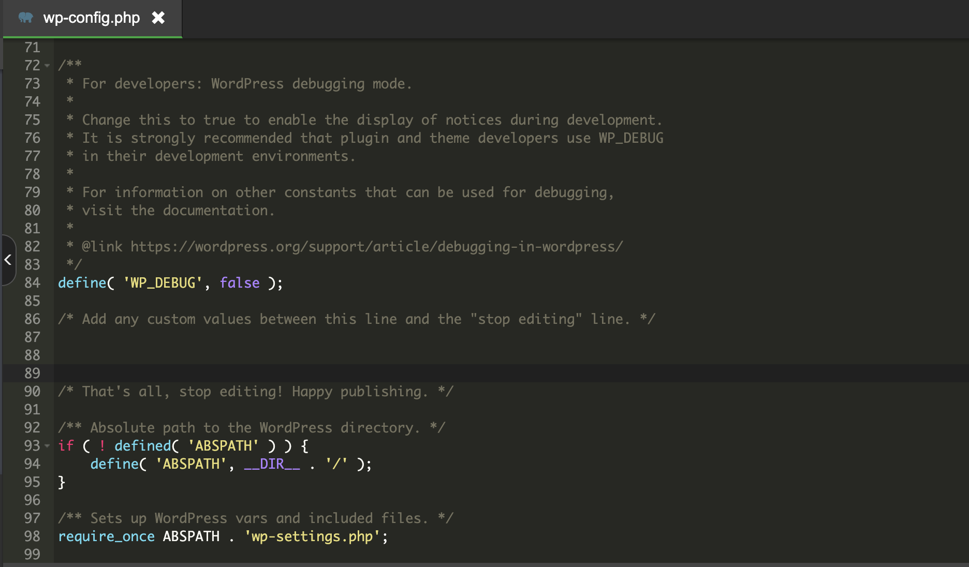Click line number 71 in the gutter
Screen dimensions: 969x567
(x=32, y=48)
